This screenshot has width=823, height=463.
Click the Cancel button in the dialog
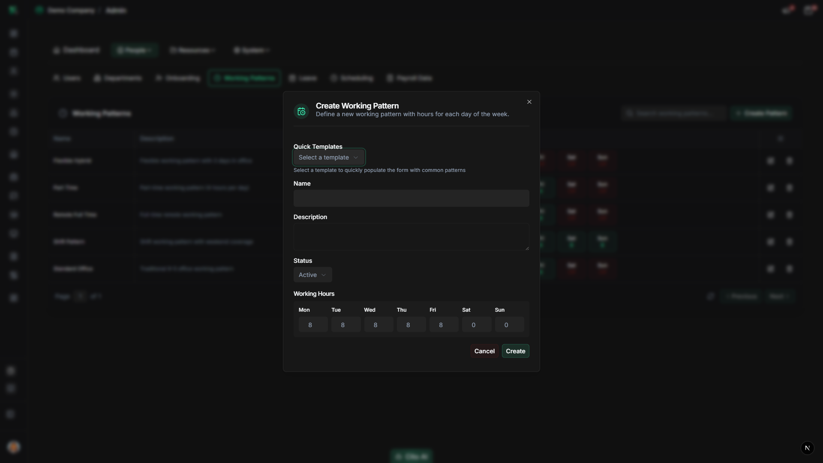484,351
